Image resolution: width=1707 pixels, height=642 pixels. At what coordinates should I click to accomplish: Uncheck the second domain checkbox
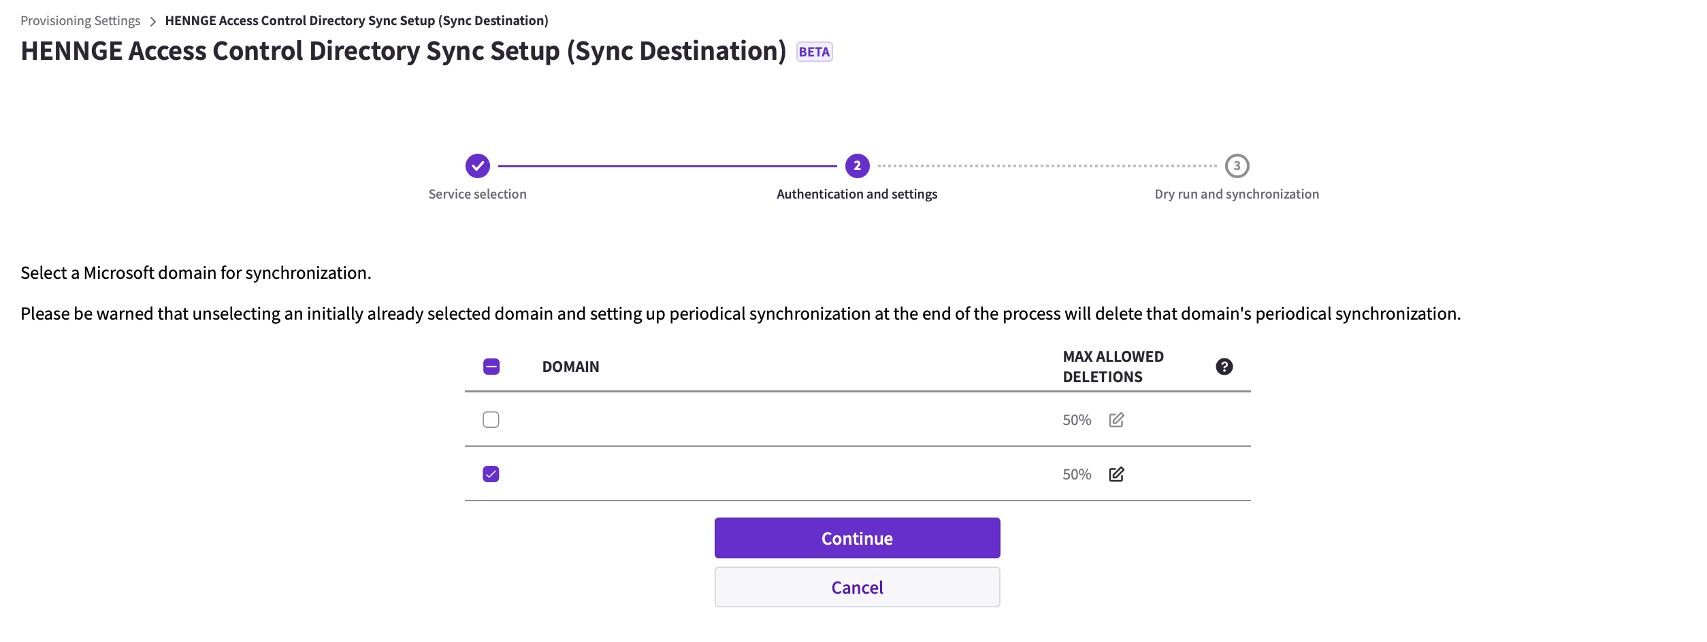(491, 474)
